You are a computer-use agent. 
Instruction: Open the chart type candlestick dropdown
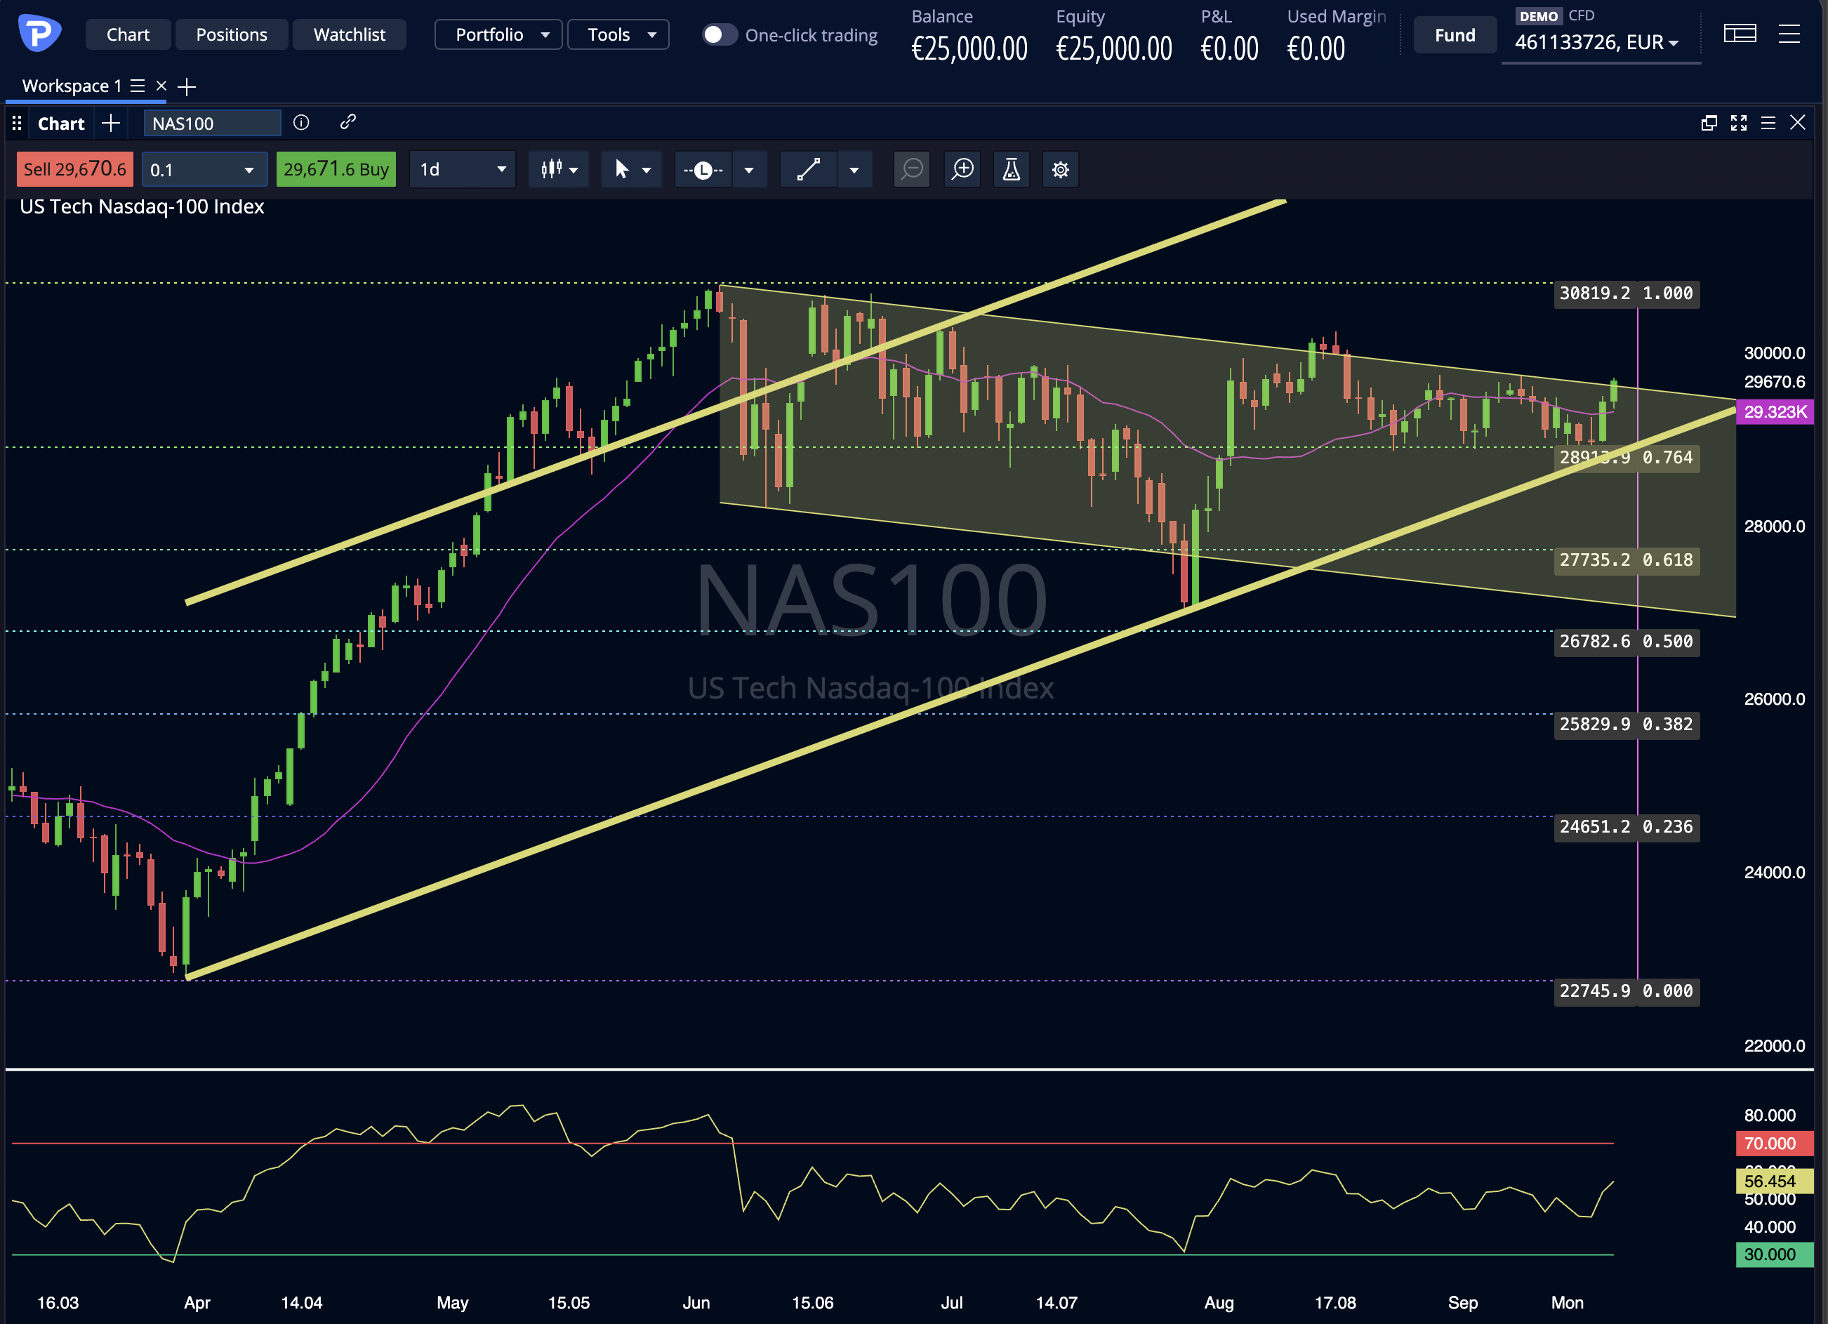559,169
